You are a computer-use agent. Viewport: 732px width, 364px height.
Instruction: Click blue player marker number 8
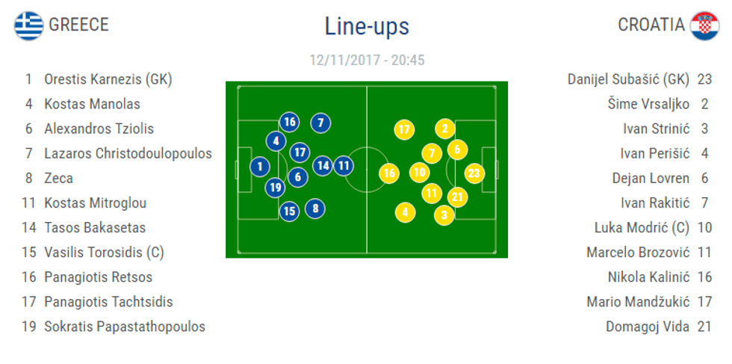(x=315, y=209)
